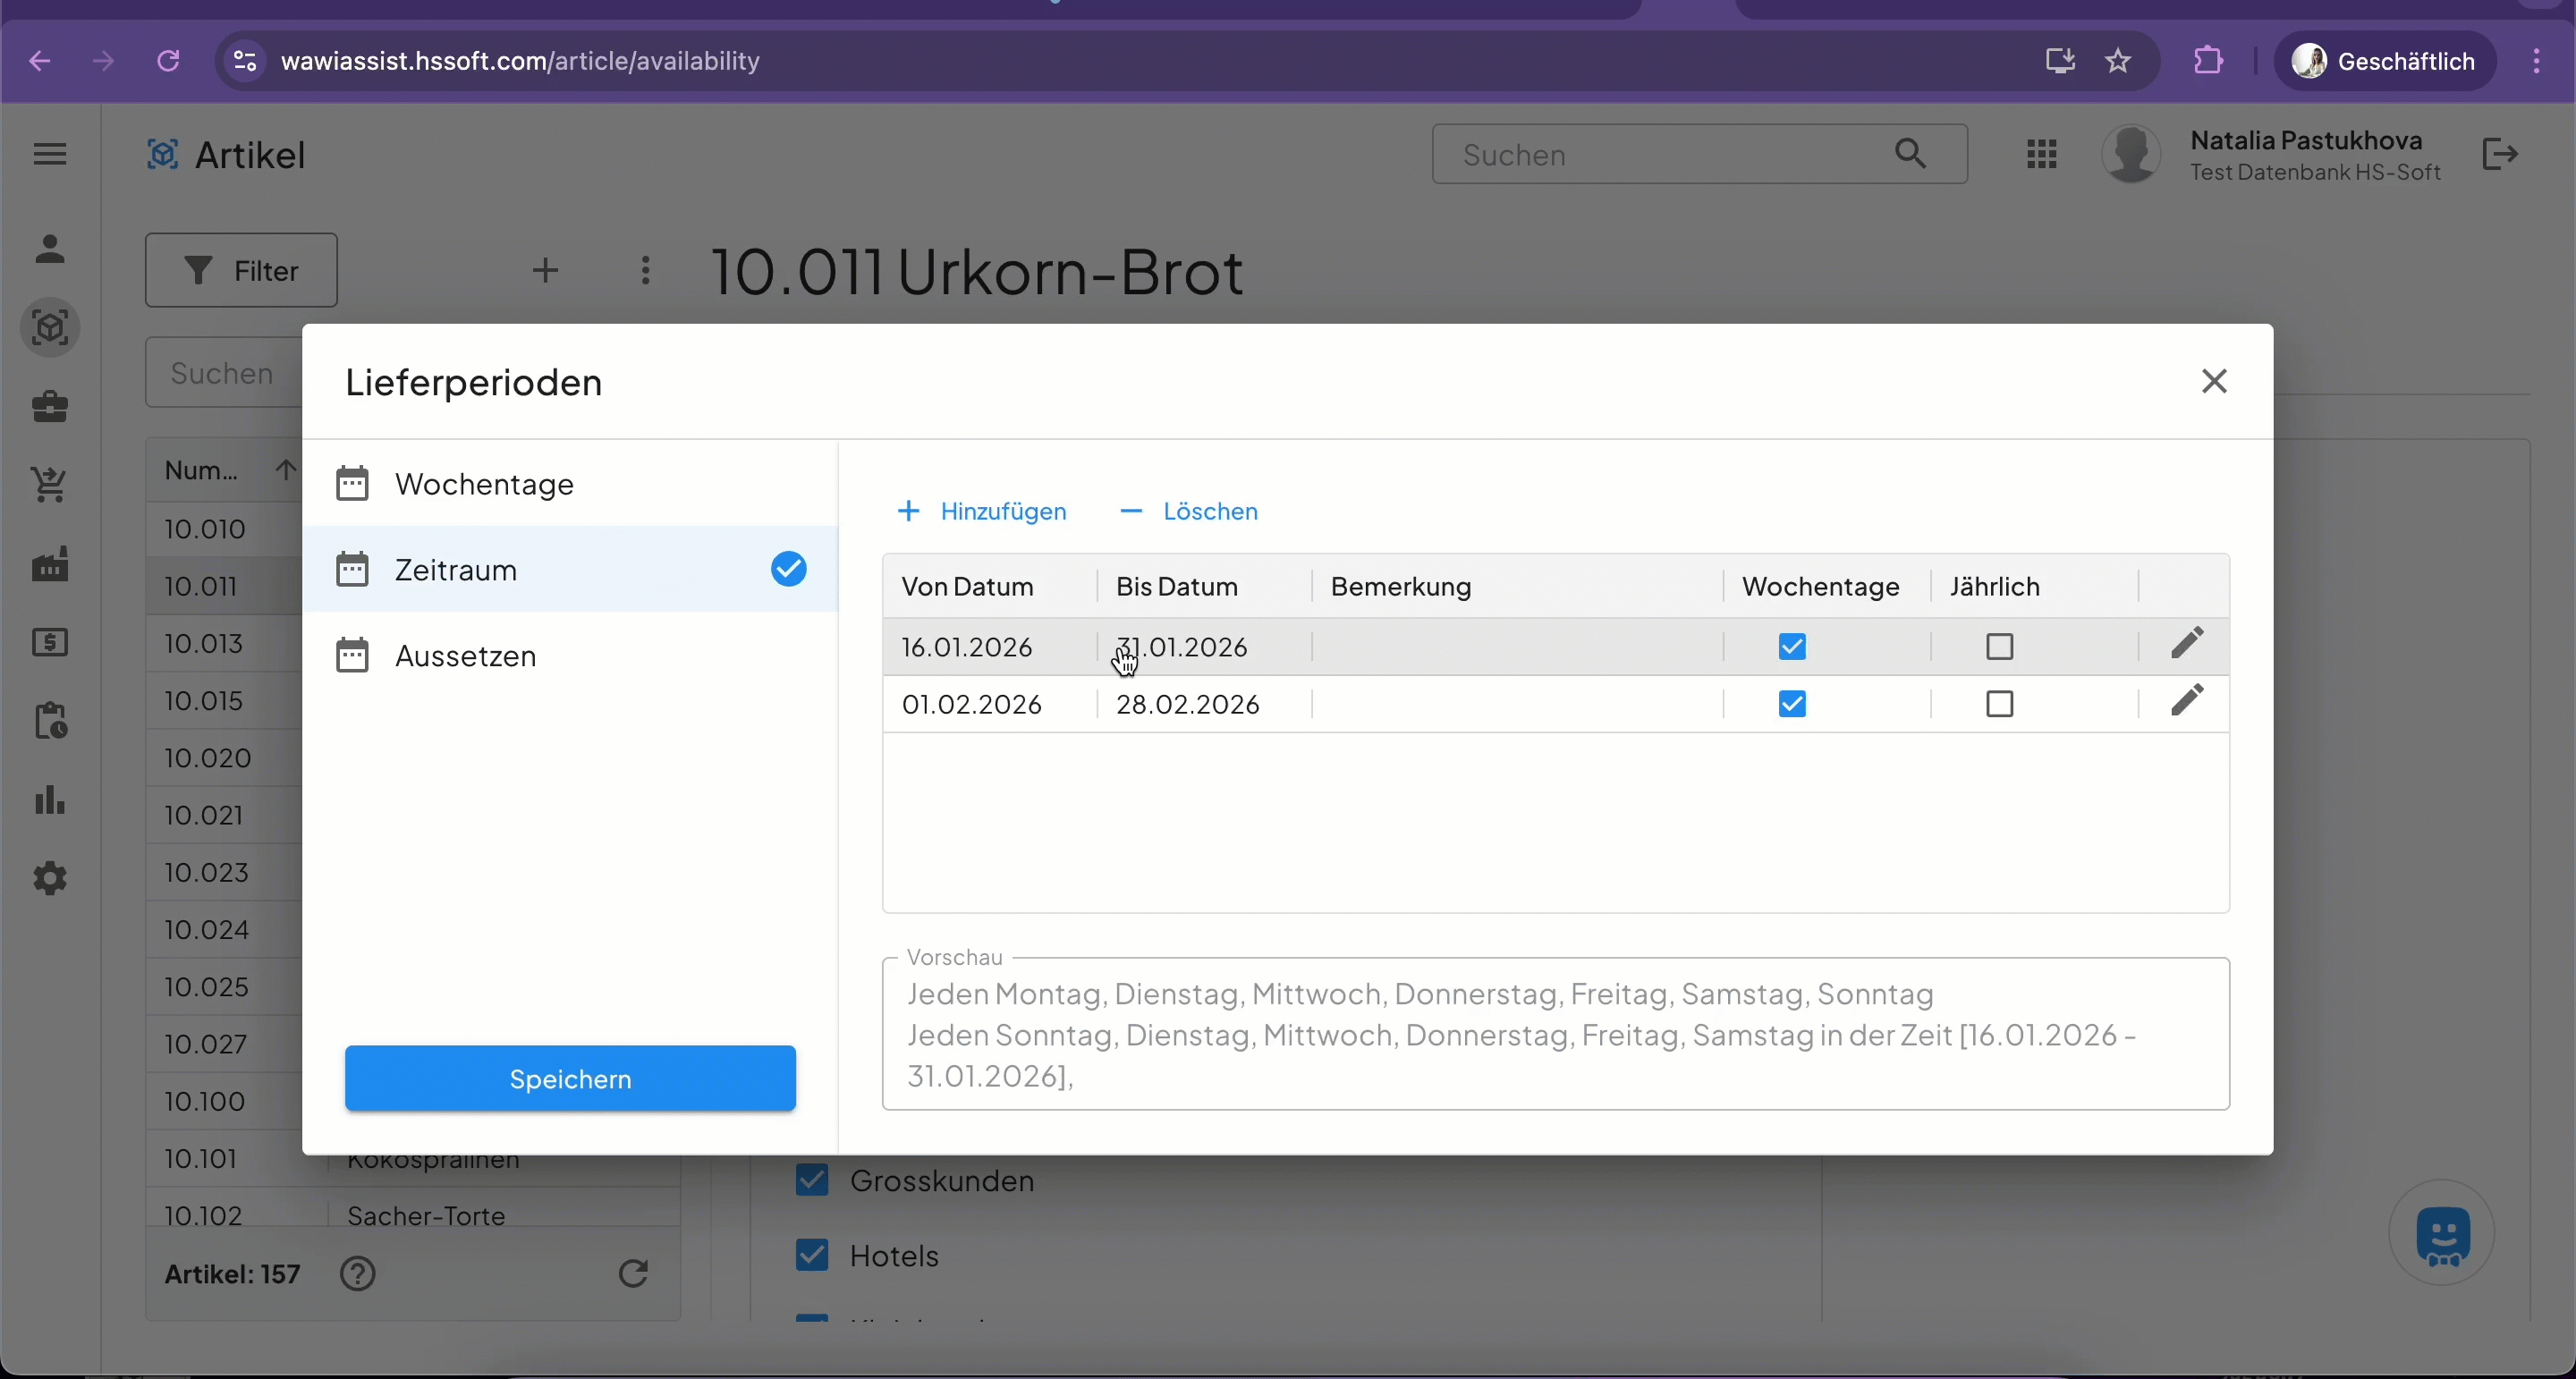
Task: Switch to the Wochentage tab
Action: coord(485,484)
